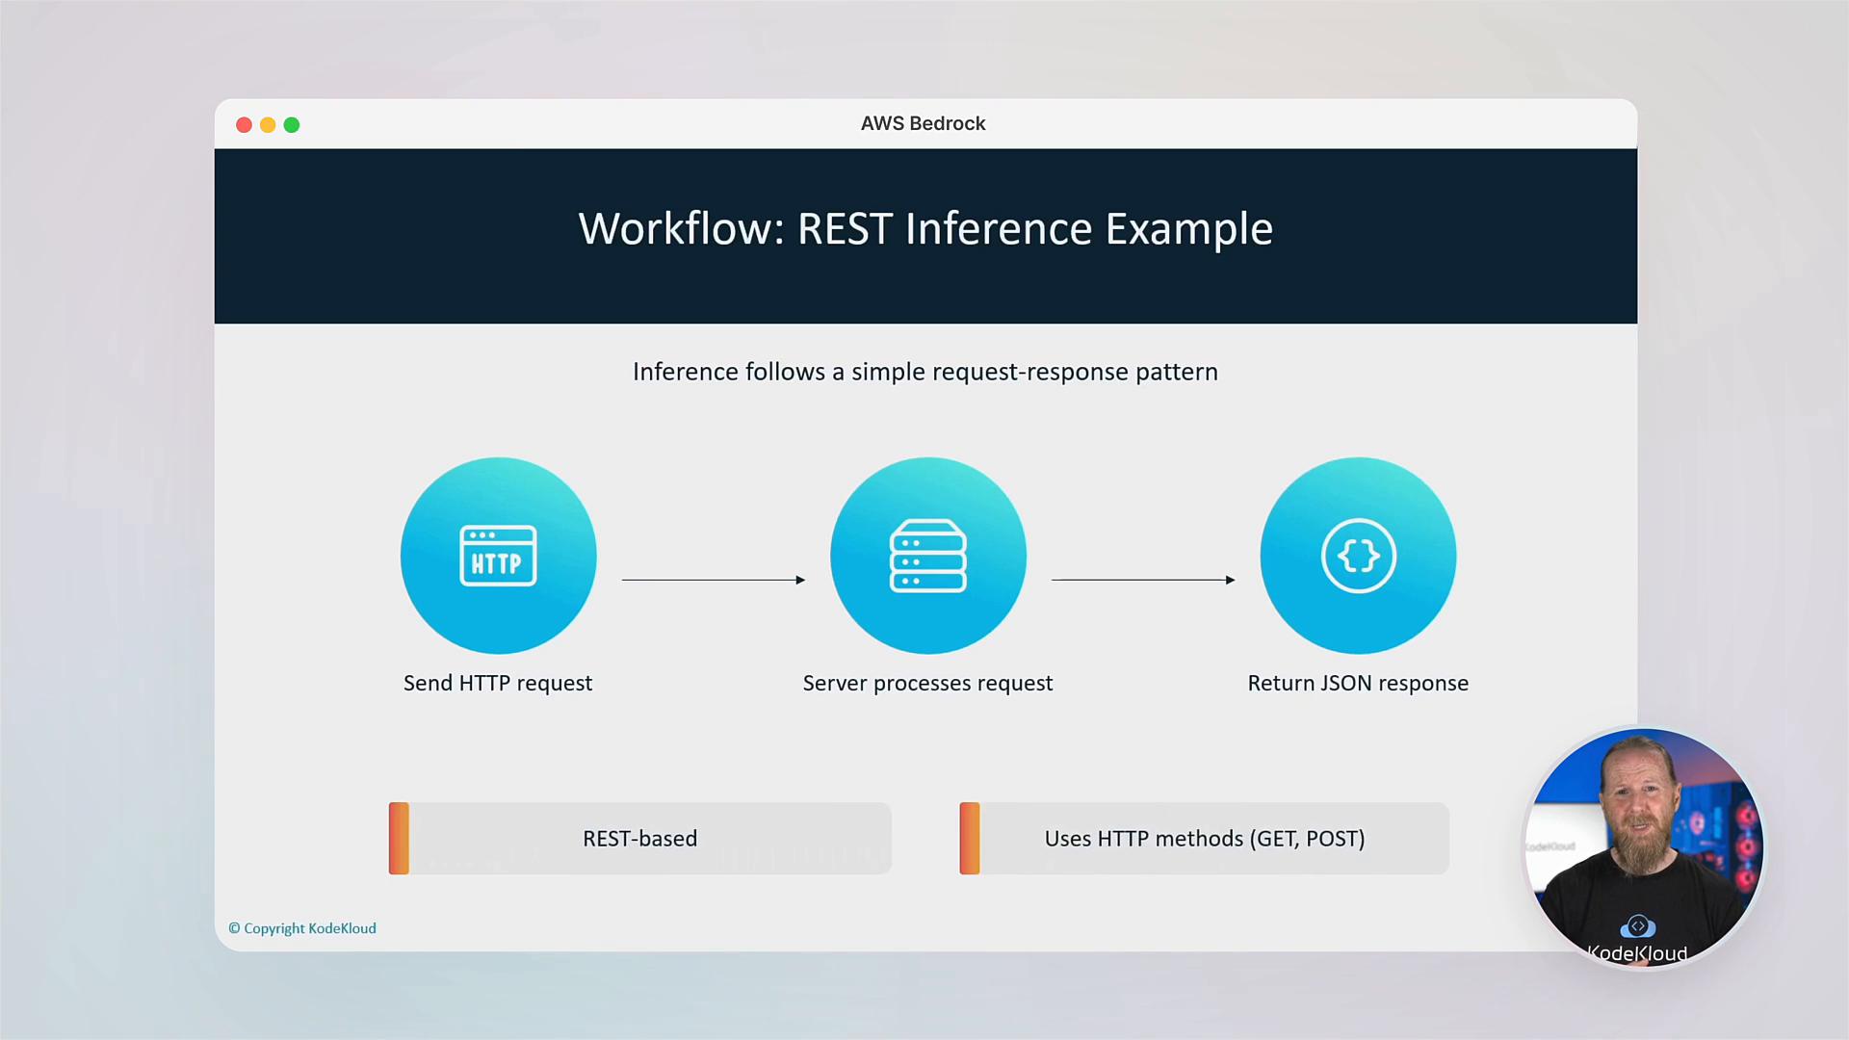
Task: Click the "Send HTTP request" label
Action: click(x=498, y=683)
